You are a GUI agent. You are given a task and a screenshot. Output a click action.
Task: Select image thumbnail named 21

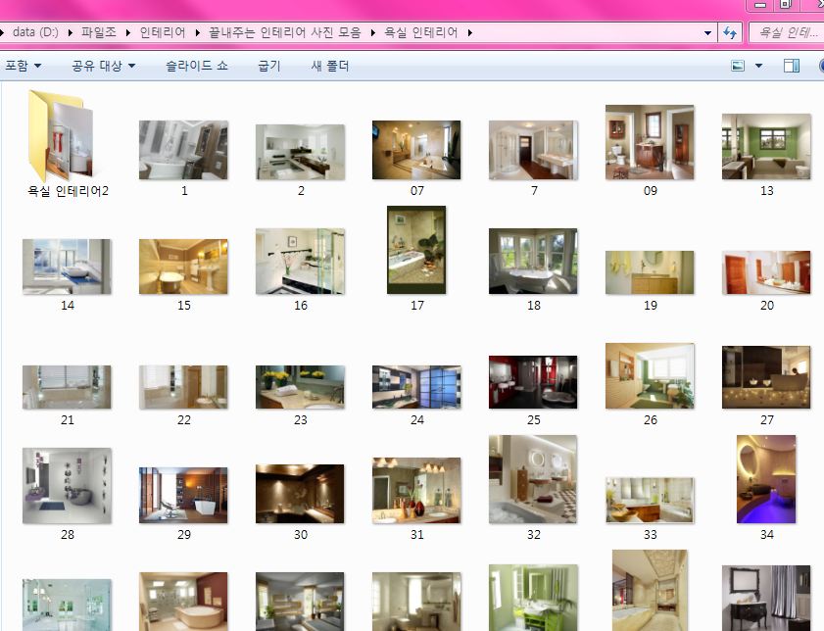point(67,387)
